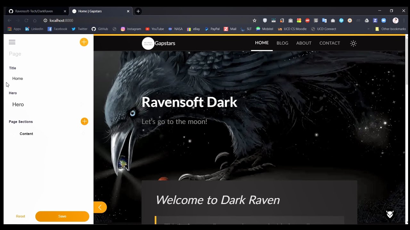Viewport: 410px width, 230px height.
Task: Open UCD Connect bookmark
Action: [324, 29]
